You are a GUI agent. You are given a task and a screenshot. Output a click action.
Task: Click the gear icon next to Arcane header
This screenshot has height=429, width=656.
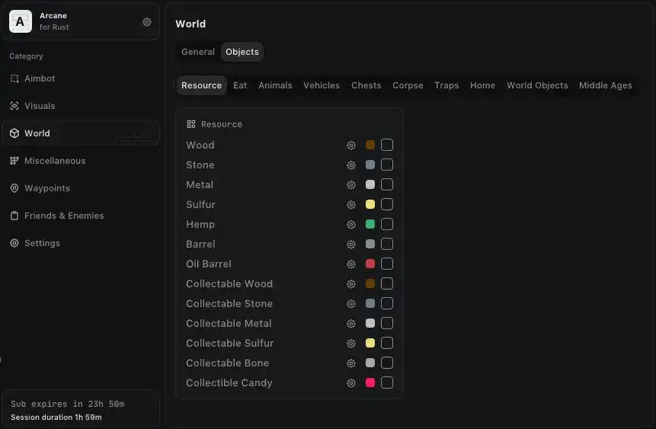[147, 22]
